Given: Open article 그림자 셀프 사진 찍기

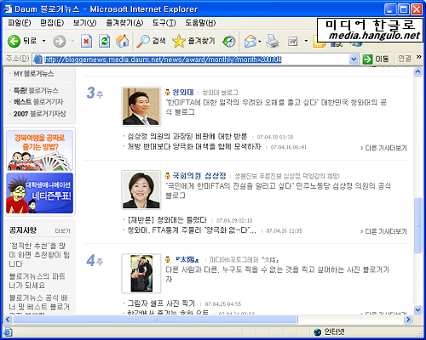Looking at the screenshot, I should tap(161, 303).
